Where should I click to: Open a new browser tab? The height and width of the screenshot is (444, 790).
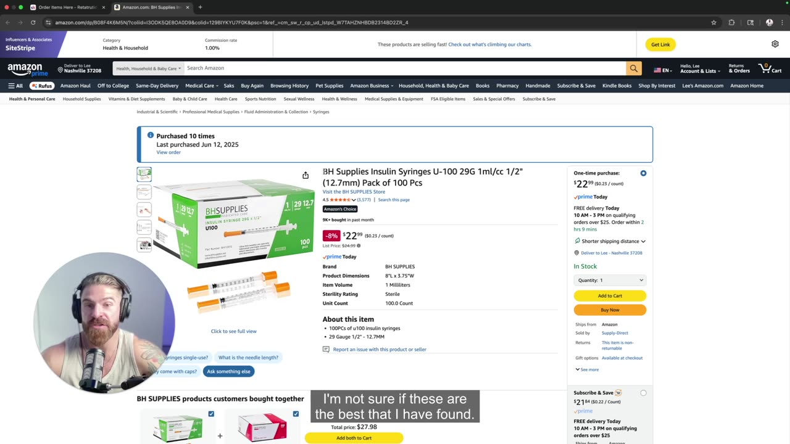coord(200,7)
